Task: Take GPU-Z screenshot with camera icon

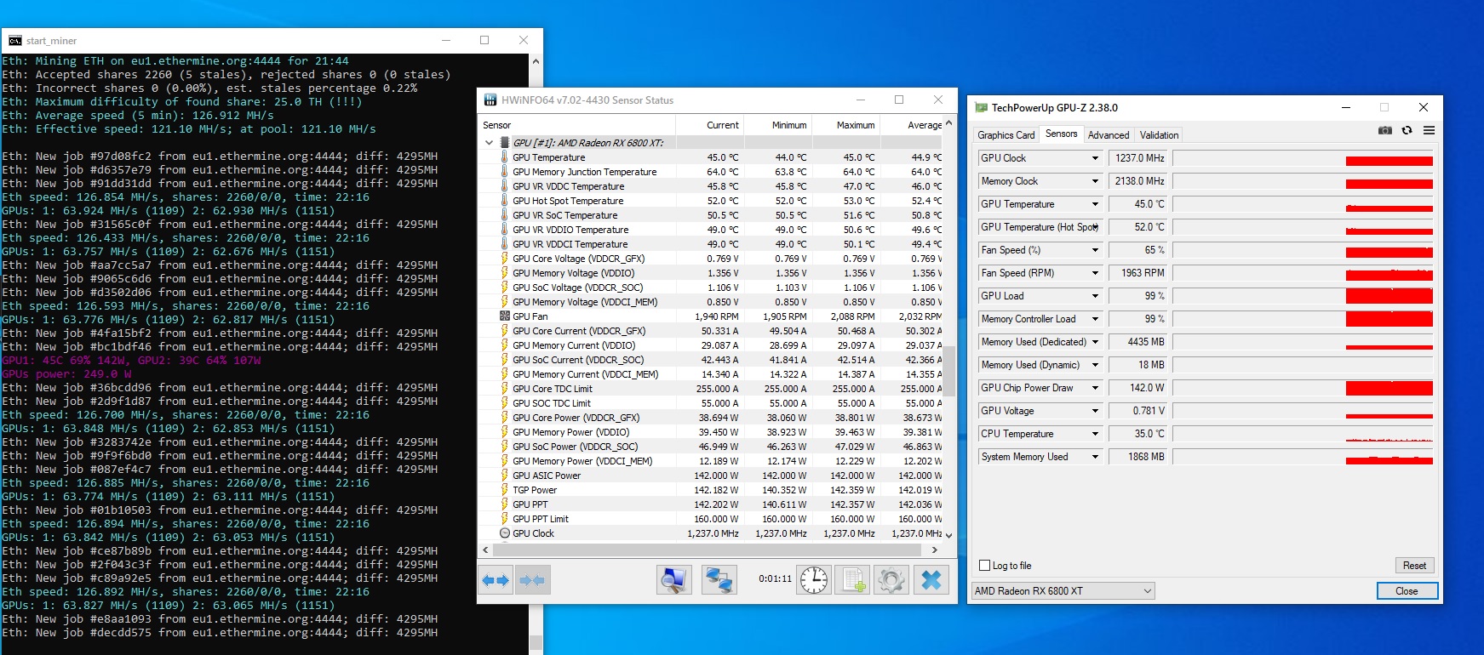Action: pos(1385,130)
